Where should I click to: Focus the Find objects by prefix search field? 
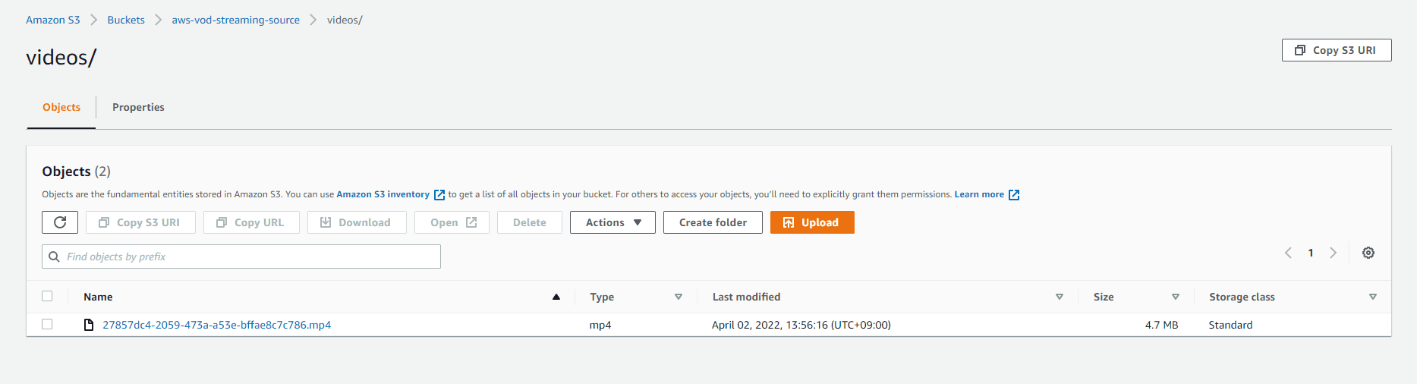tap(241, 257)
